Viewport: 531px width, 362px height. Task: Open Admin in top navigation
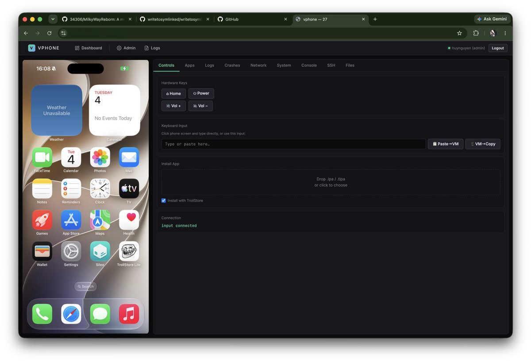click(126, 48)
